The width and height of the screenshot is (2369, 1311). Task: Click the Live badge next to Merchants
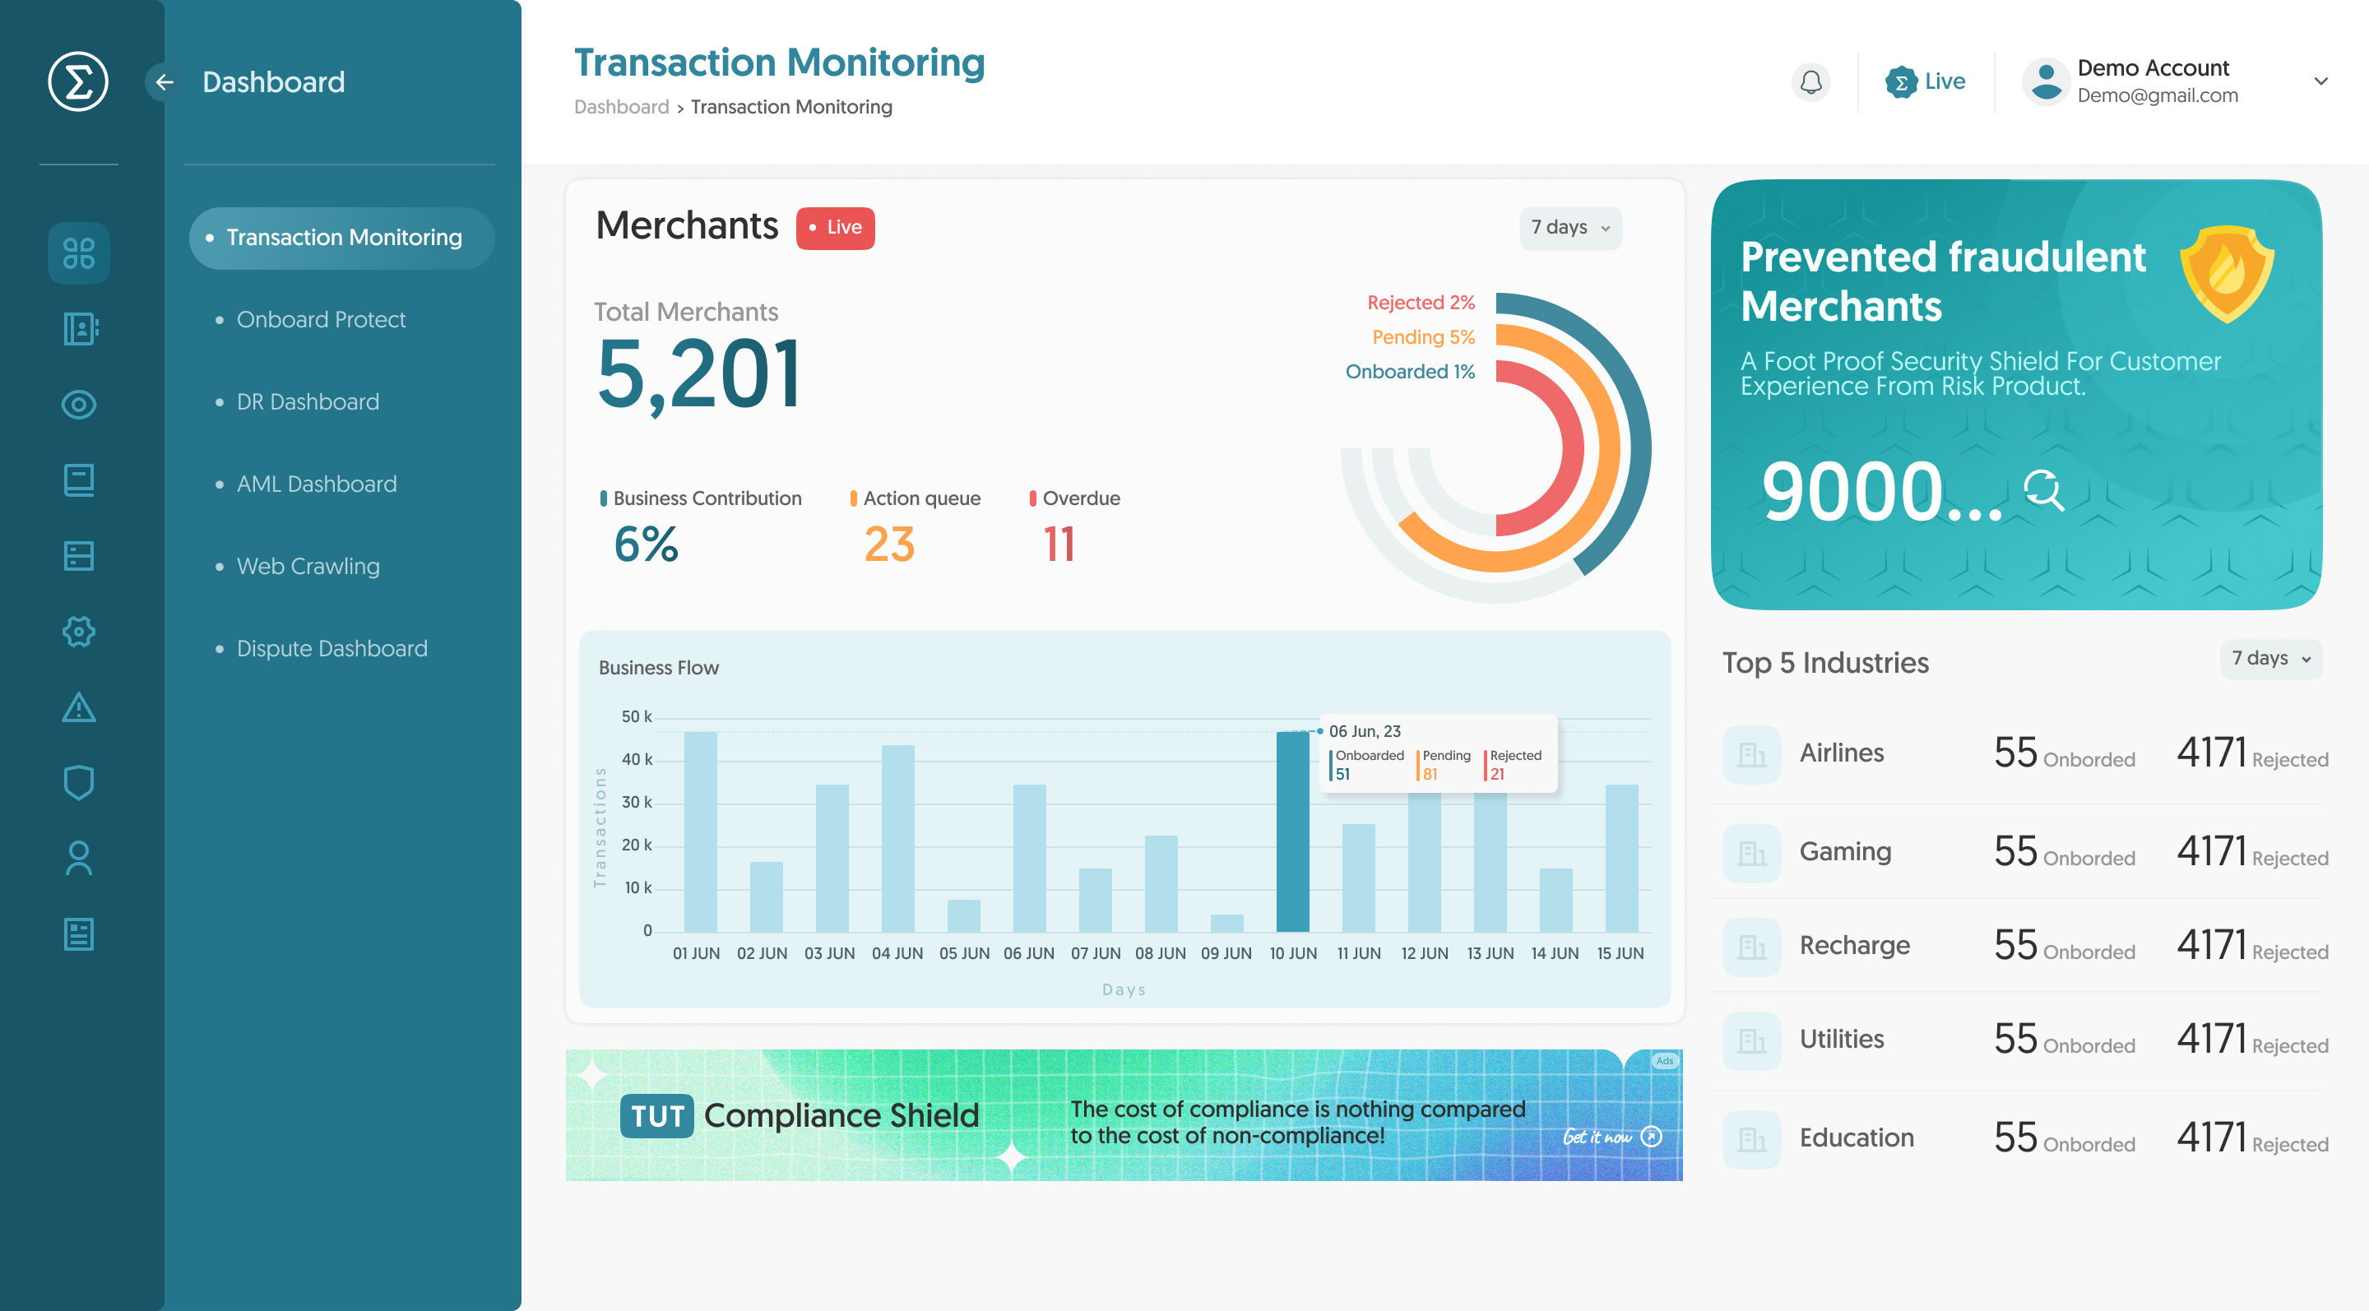point(834,227)
